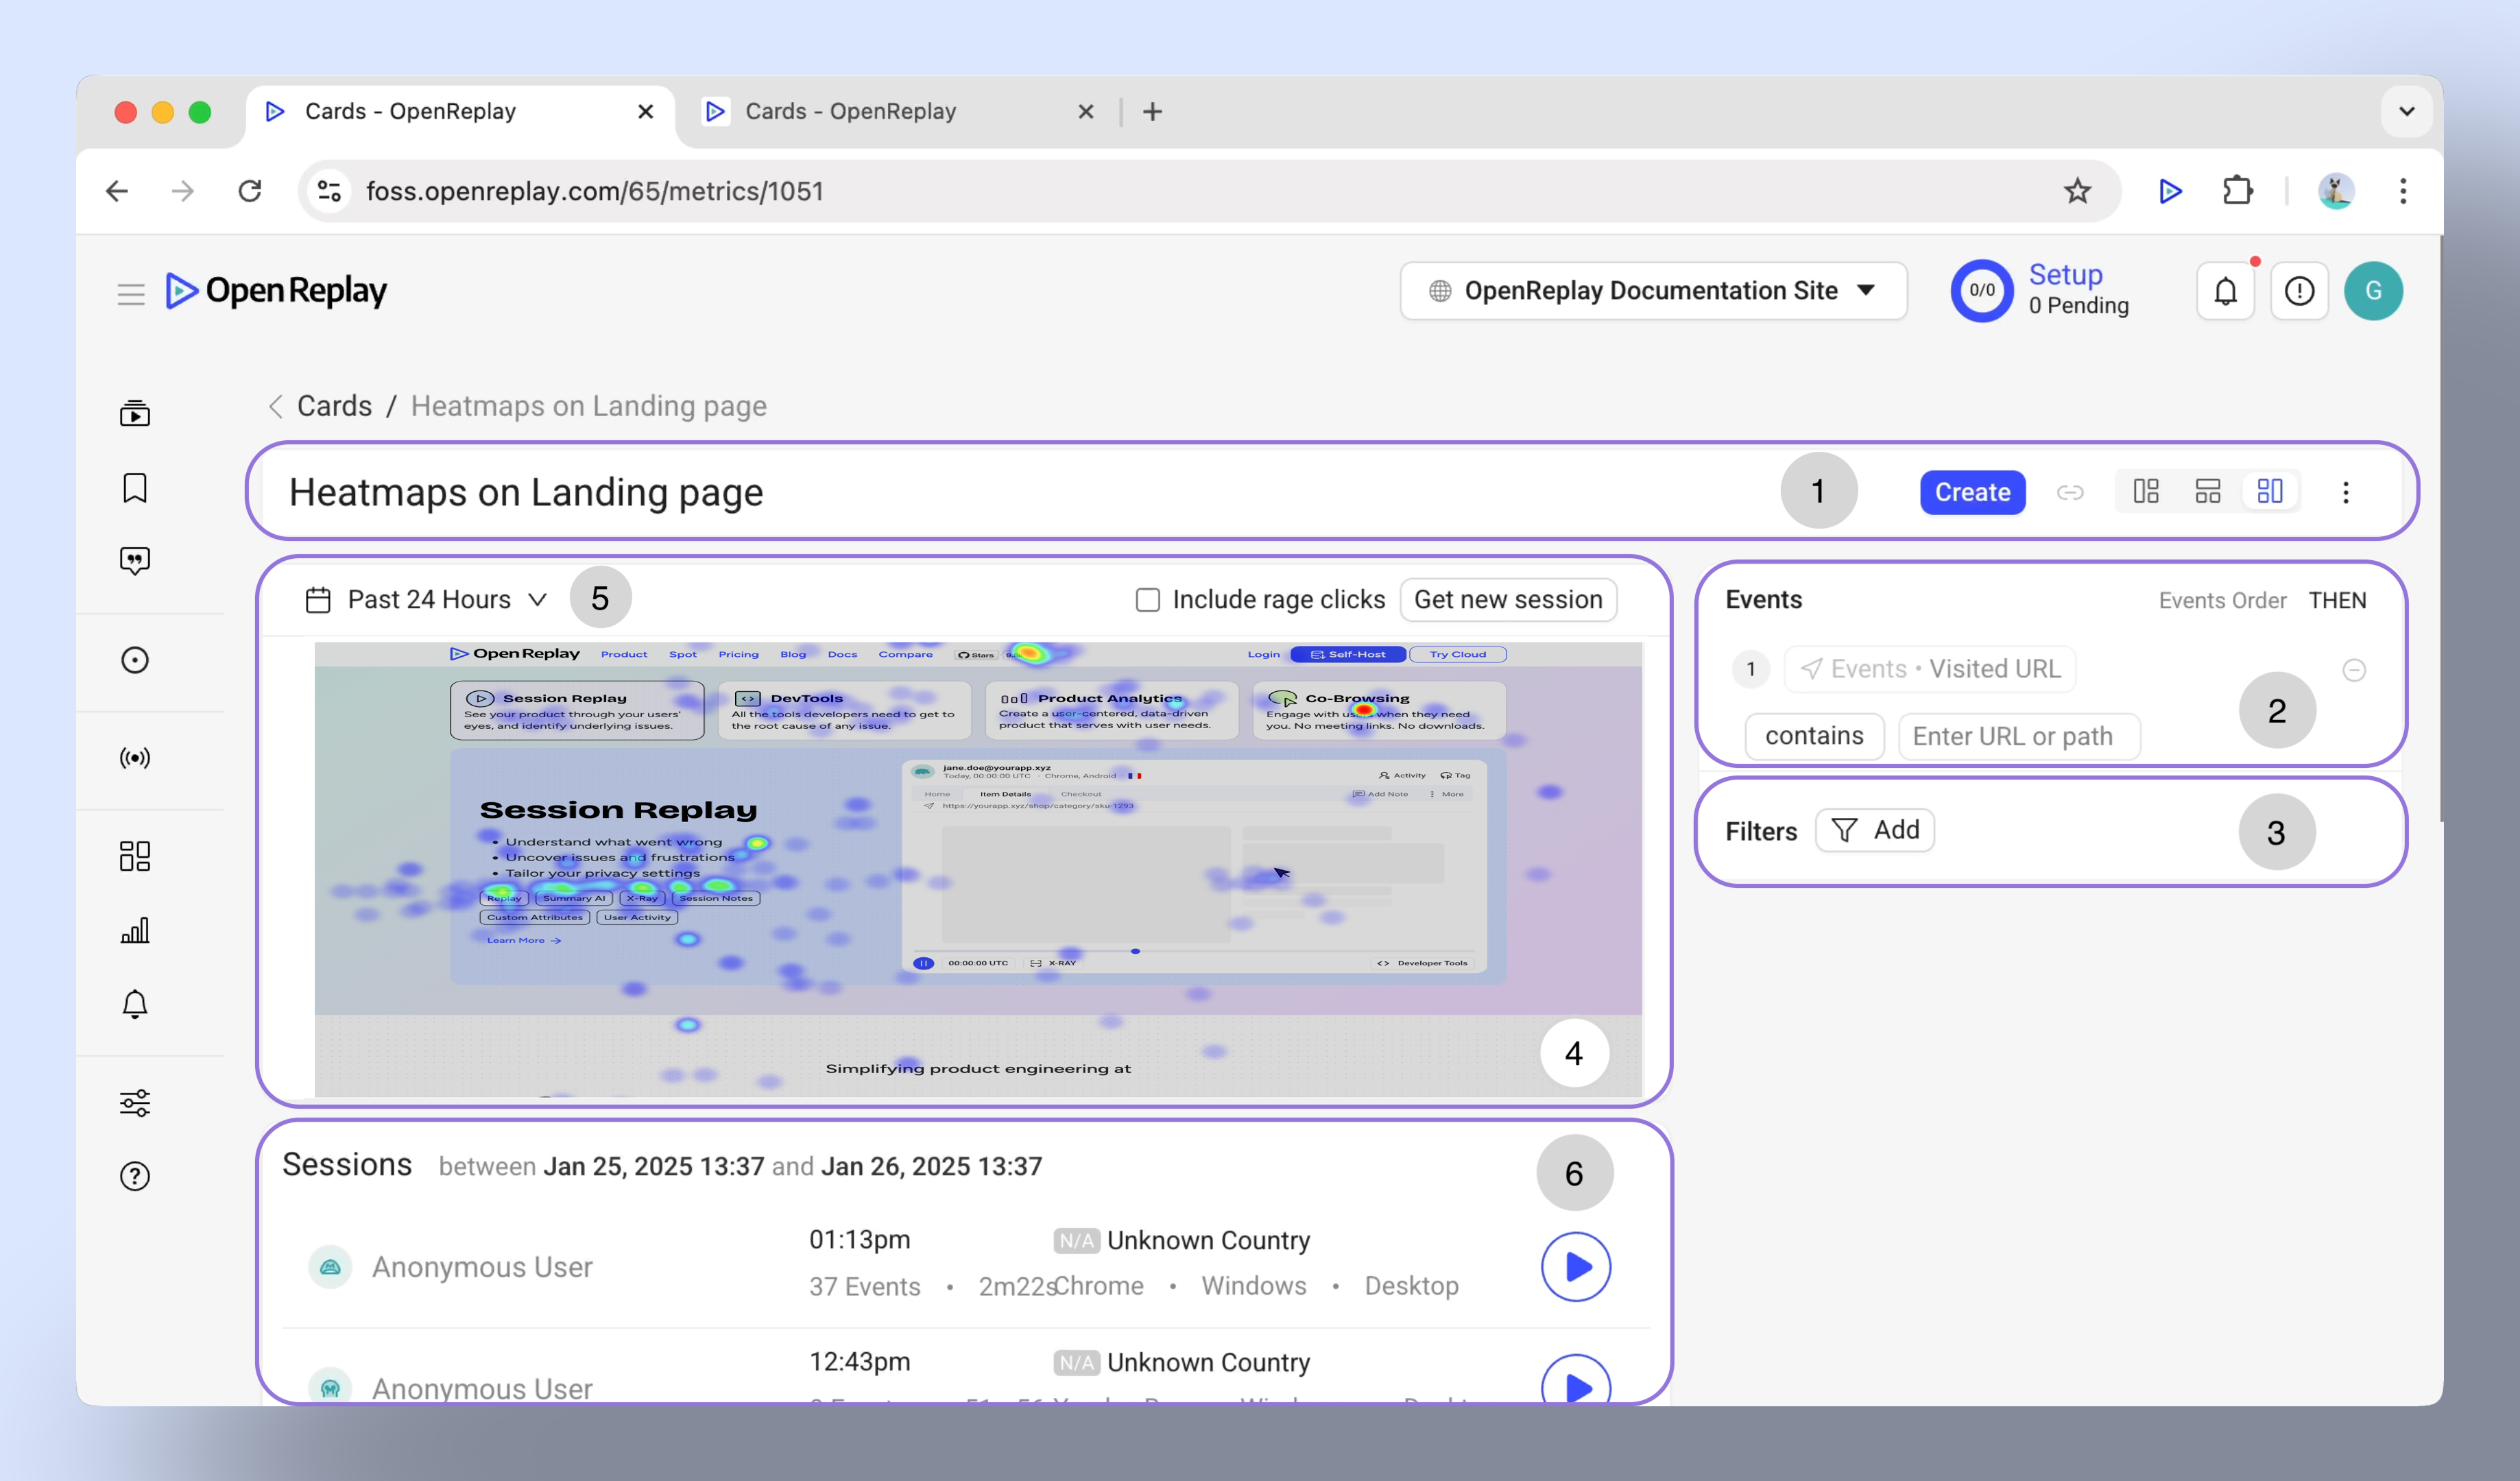Viewport: 2520px width, 1481px height.
Task: Copy the card link icon
Action: point(2070,492)
